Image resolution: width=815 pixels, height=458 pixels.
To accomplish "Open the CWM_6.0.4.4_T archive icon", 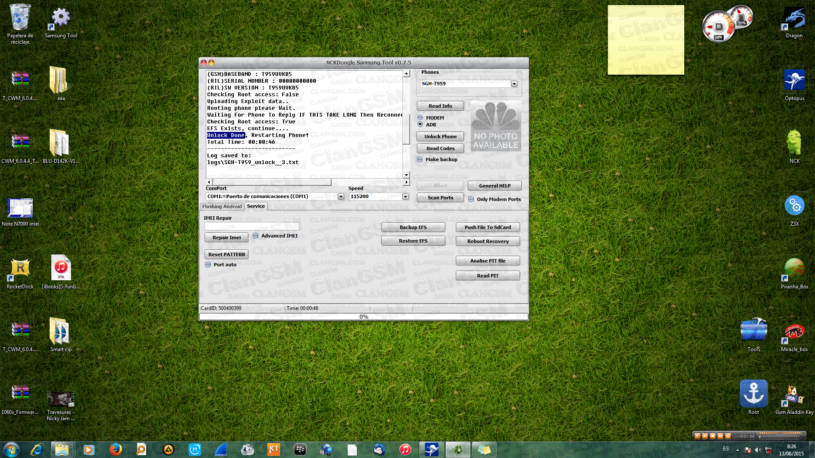I will coord(20,148).
